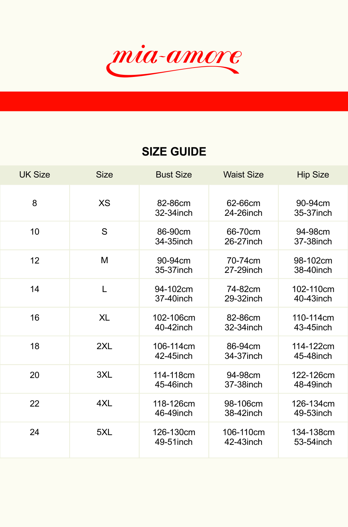Click the SIZE GUIDE heading

tap(174, 151)
